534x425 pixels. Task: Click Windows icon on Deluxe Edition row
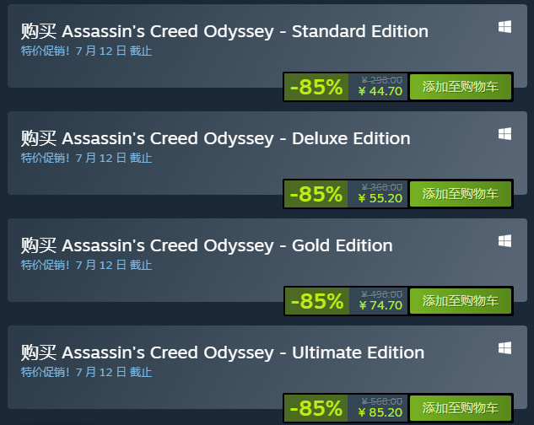click(504, 134)
